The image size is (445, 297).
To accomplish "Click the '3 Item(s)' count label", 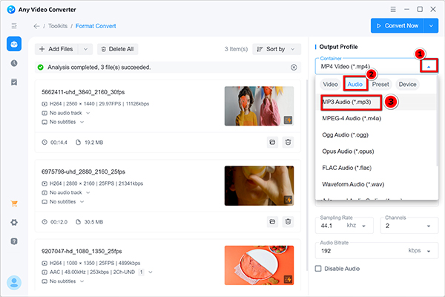I will click(x=236, y=49).
